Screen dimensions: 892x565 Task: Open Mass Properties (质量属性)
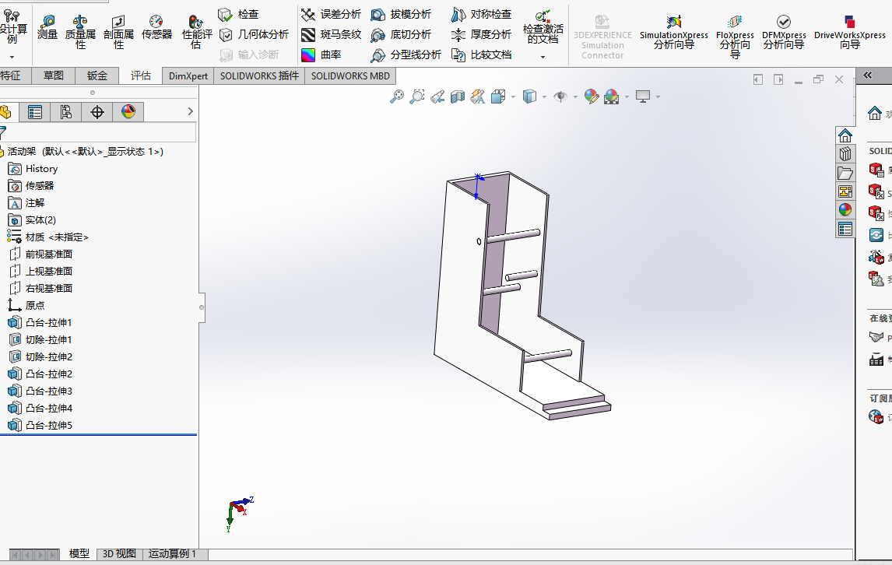point(80,32)
